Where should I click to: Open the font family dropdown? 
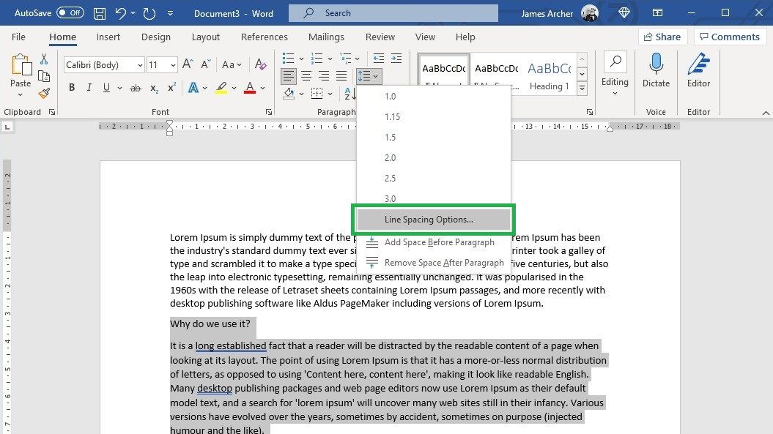click(139, 64)
